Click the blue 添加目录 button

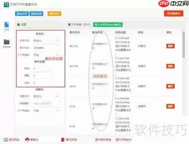pyautogui.click(x=36, y=14)
